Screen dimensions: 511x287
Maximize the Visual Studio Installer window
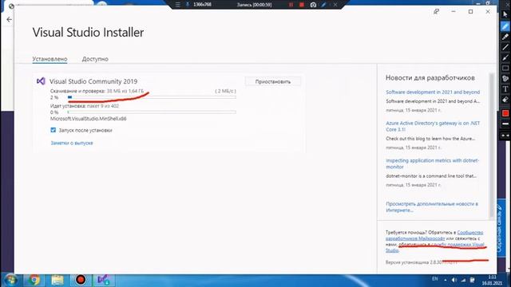coord(470,12)
